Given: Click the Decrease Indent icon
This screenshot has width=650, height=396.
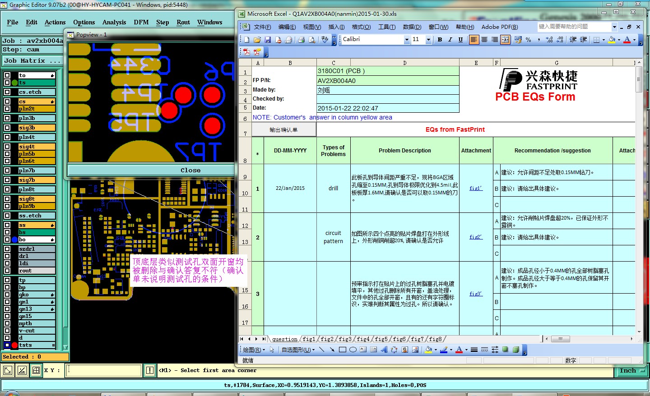Looking at the screenshot, I should [573, 40].
